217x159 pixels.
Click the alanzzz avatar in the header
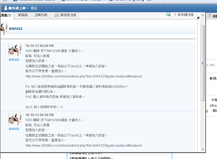(4, 28)
